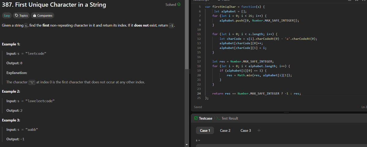Switch to the Test Result tab

[x=227, y=118]
